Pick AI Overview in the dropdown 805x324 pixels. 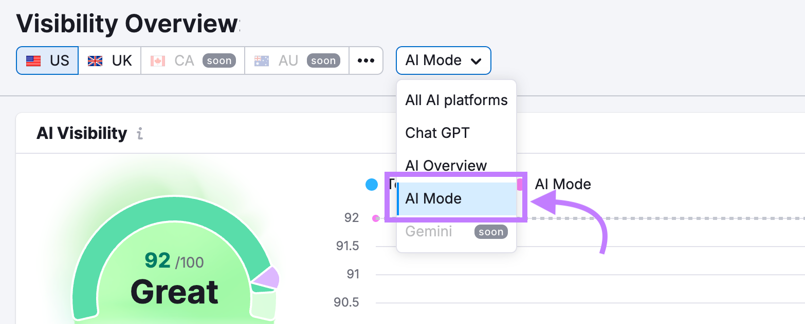(446, 165)
